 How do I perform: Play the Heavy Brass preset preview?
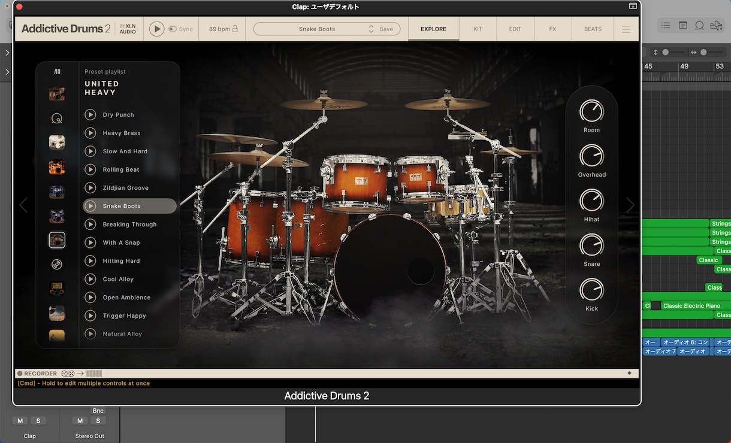click(90, 133)
